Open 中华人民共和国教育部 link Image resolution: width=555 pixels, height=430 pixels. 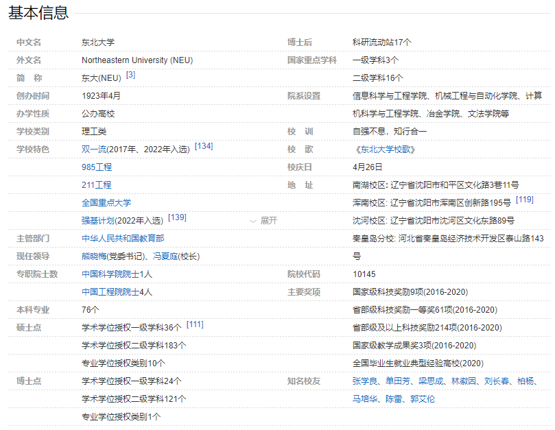[123, 239]
